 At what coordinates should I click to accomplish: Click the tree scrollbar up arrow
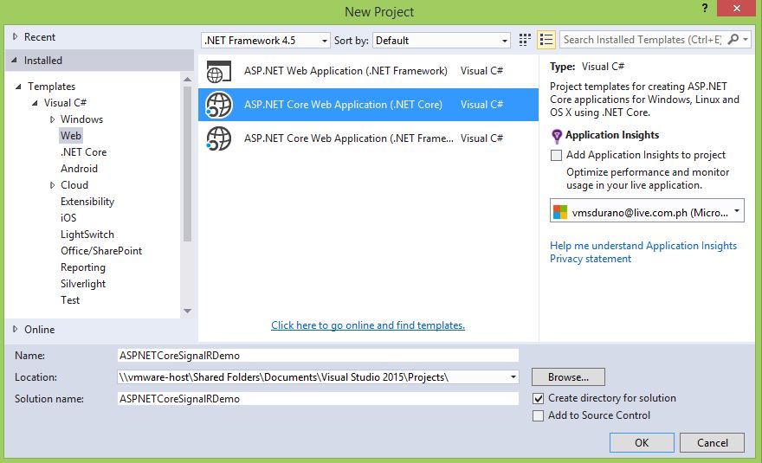pyautogui.click(x=188, y=80)
